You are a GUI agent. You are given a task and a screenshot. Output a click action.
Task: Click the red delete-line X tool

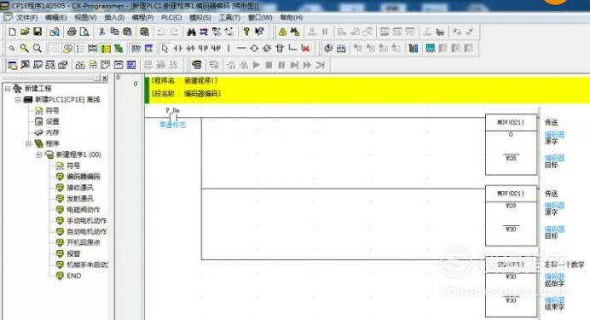[x=305, y=48]
